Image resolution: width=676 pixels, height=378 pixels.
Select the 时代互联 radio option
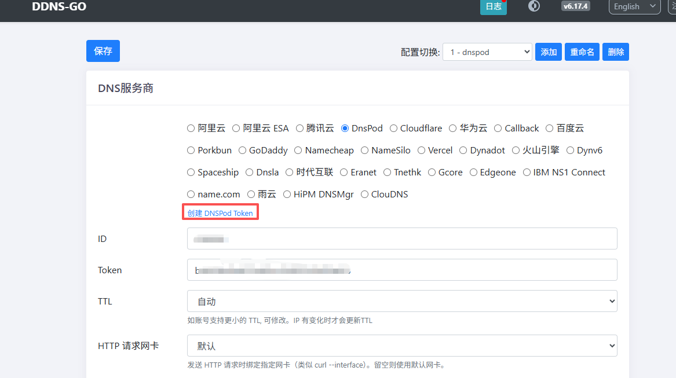coord(289,173)
